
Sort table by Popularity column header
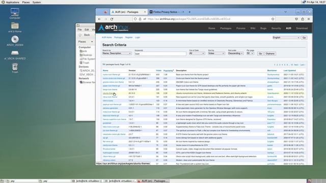169,71
